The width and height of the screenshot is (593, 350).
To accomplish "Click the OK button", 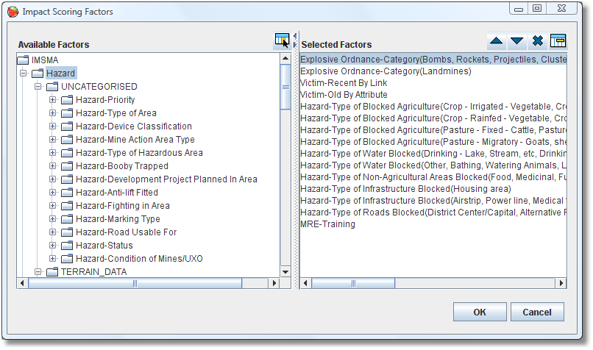I will 480,312.
